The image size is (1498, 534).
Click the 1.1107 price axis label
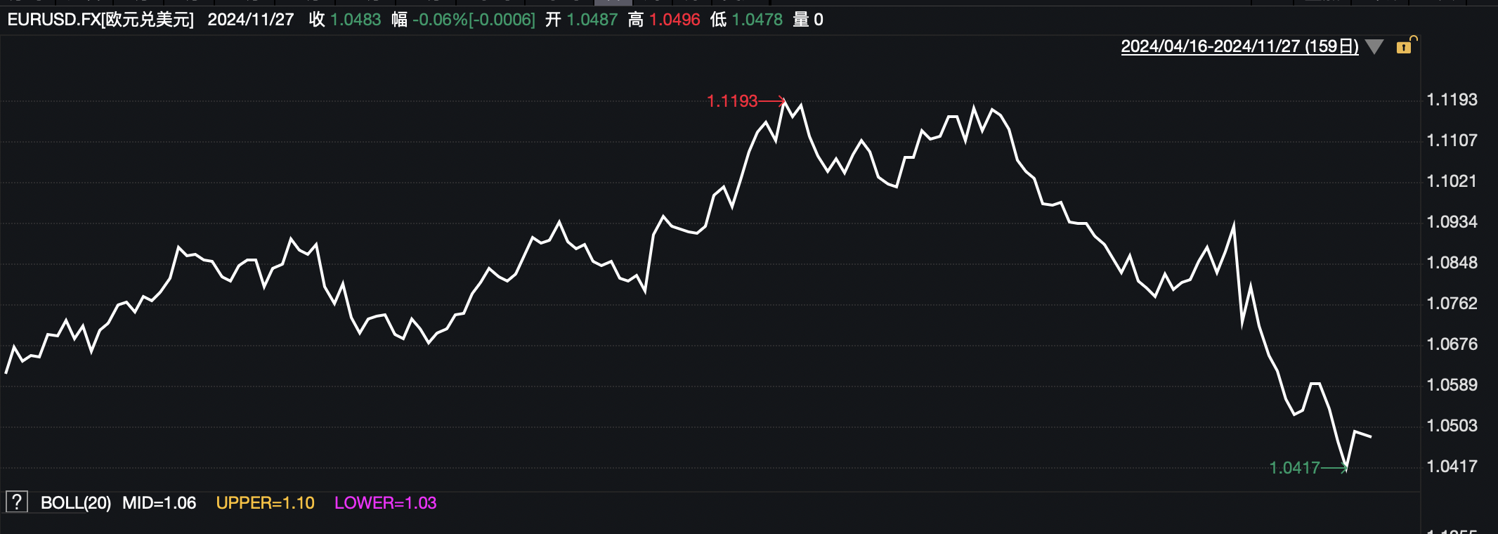point(1452,141)
